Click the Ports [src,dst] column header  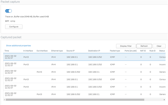coord(130,51)
